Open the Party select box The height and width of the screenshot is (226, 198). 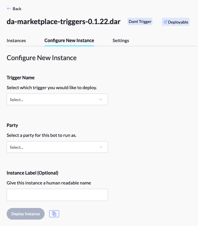point(52,147)
